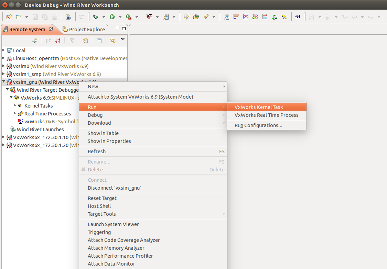This screenshot has height=269, width=387.
Task: Open the Target Tools submenu
Action: [x=153, y=214]
